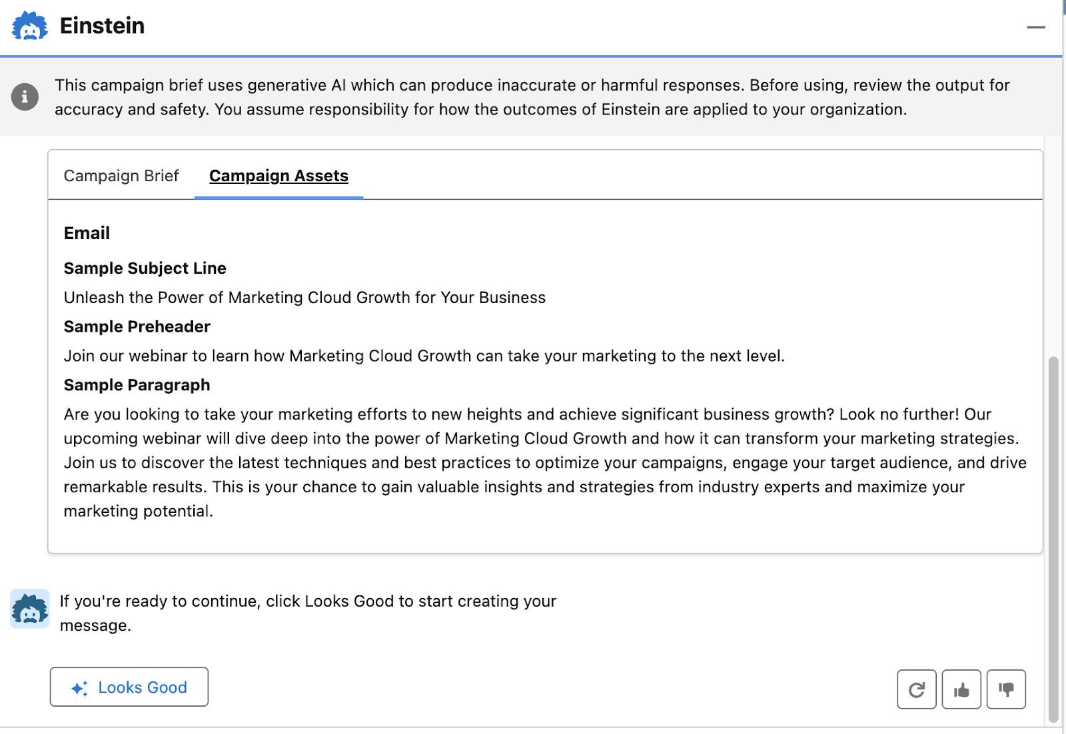This screenshot has height=734, width=1066.
Task: Click the preheader text "Join our webinar to learn"
Action: pos(424,356)
